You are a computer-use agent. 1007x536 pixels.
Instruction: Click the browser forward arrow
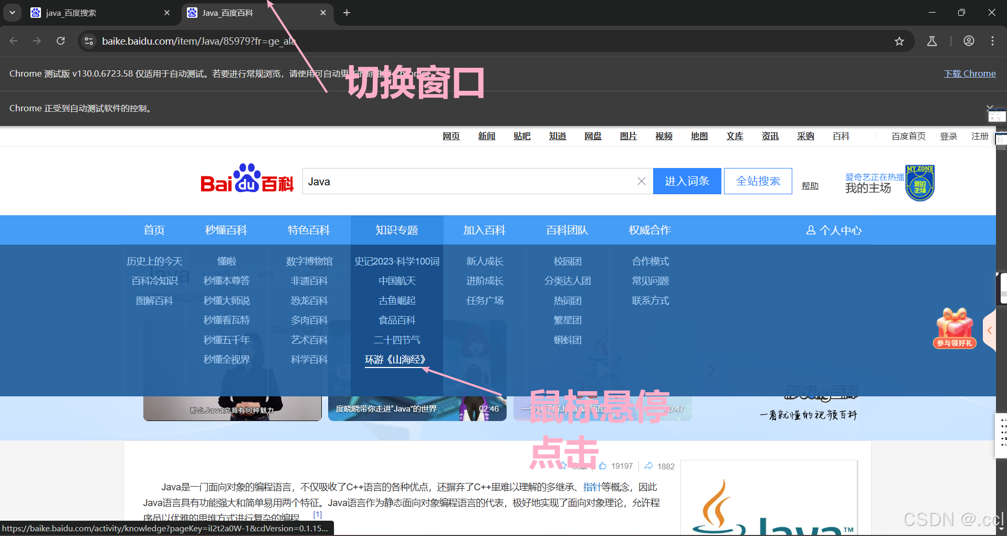tap(37, 41)
